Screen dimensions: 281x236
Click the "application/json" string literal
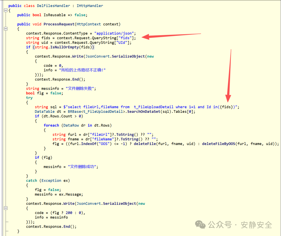click(x=114, y=33)
